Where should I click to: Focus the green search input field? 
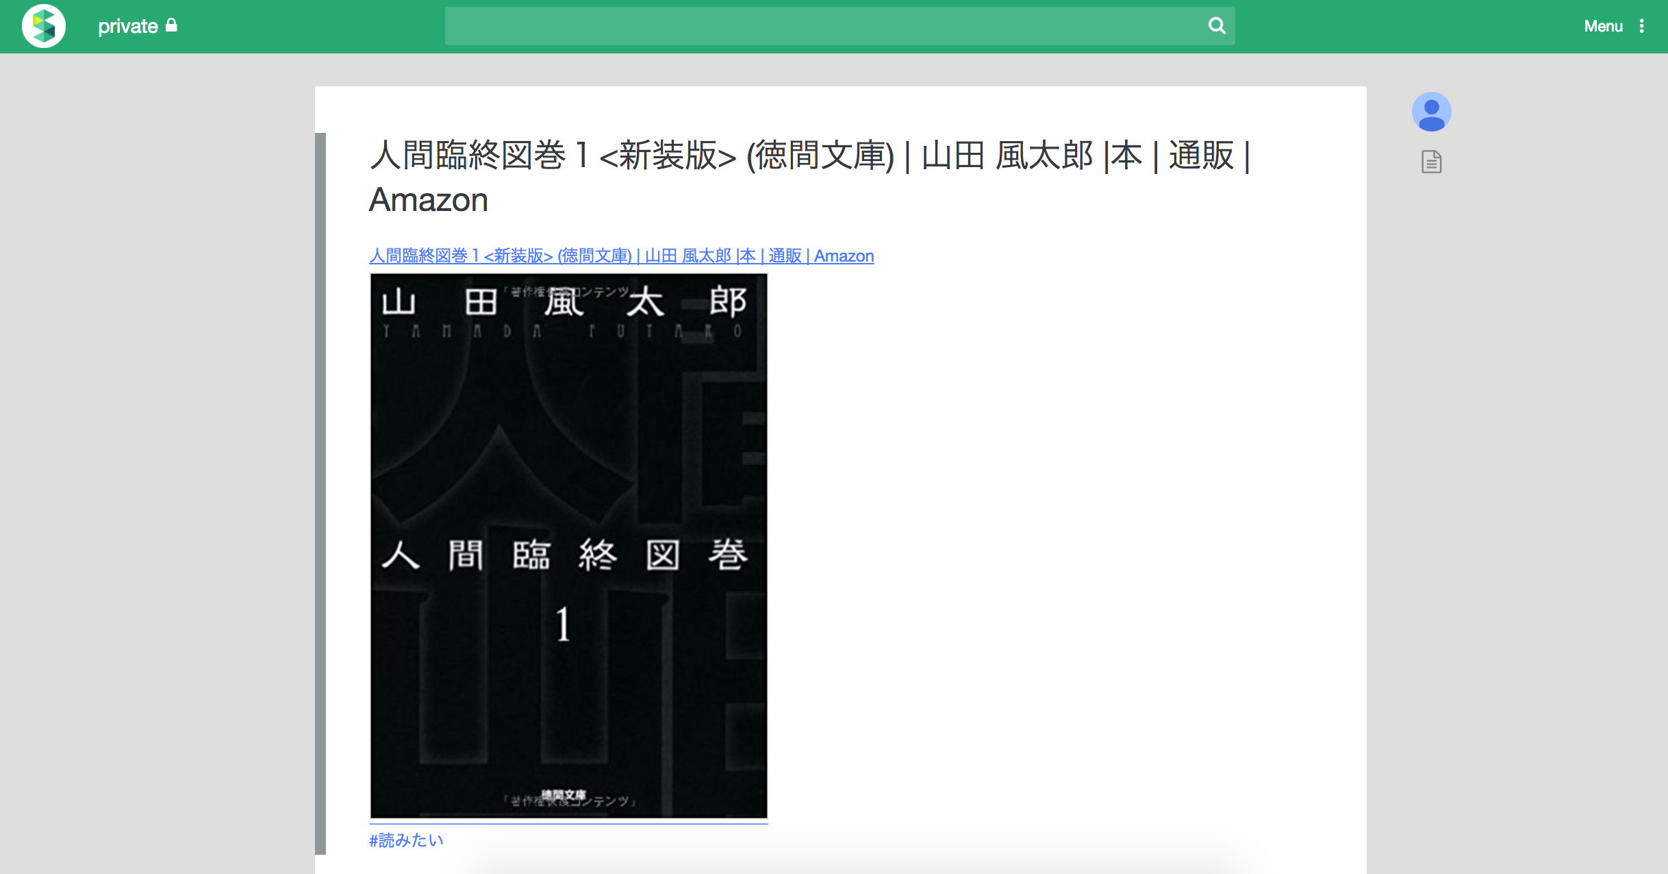coord(822,26)
